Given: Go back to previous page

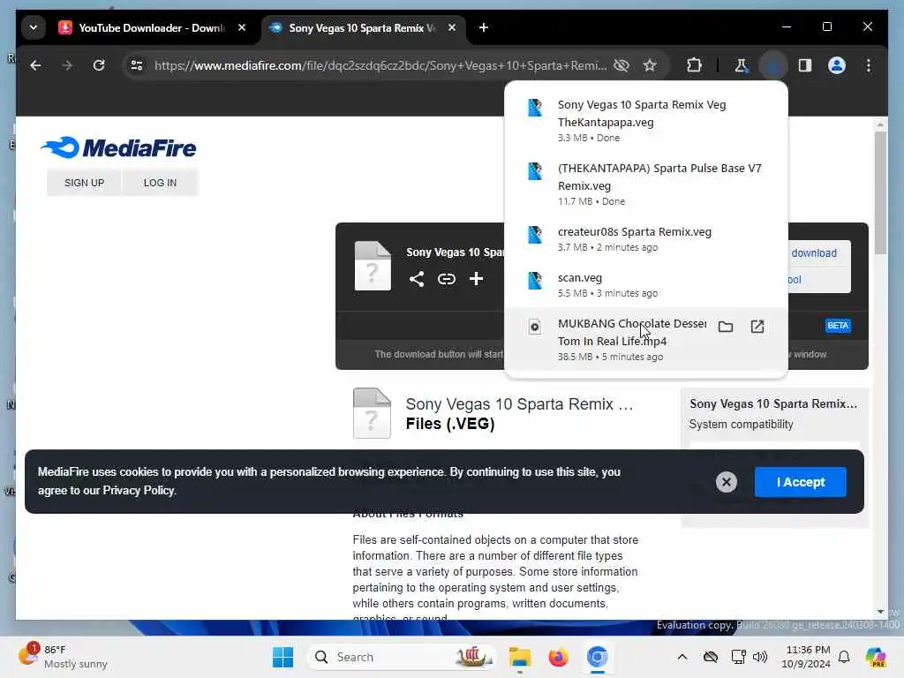Looking at the screenshot, I should tap(35, 65).
